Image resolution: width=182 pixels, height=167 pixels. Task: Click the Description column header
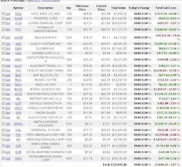coord(45,8)
